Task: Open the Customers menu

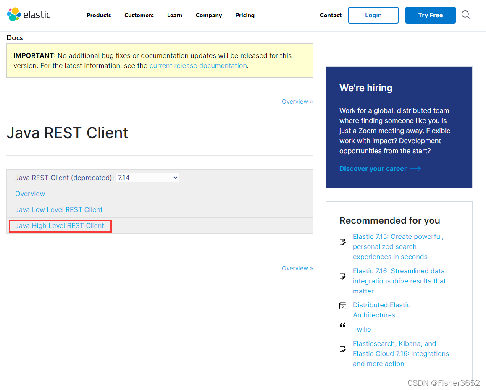Action: (139, 15)
